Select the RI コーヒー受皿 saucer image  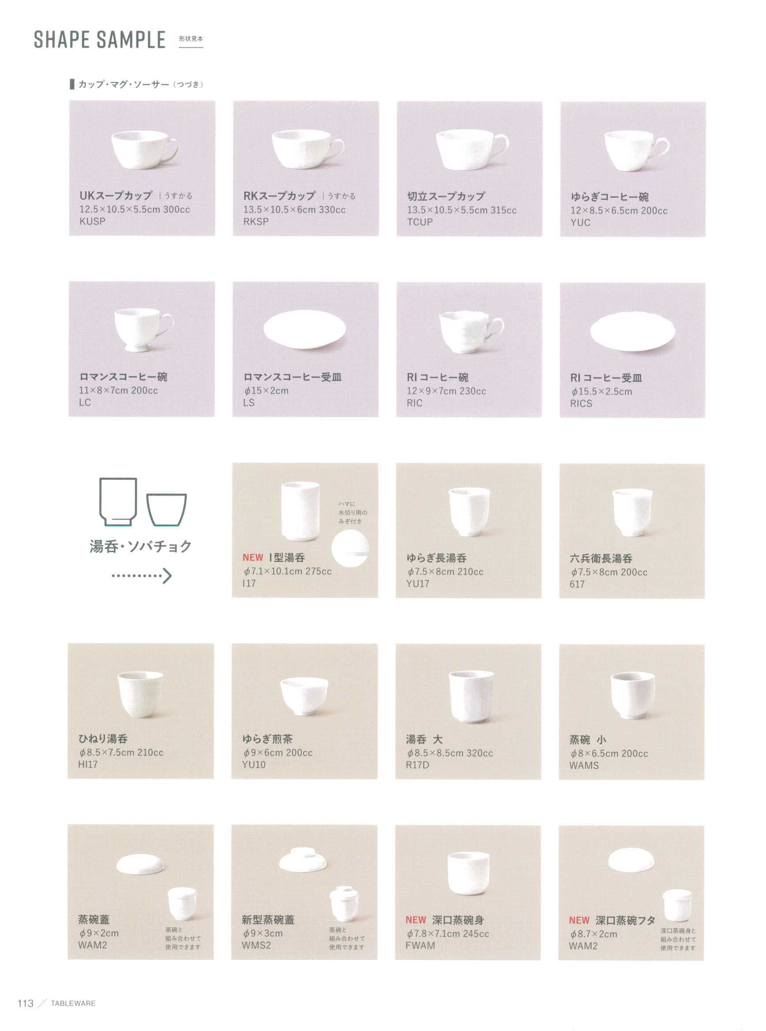632,331
